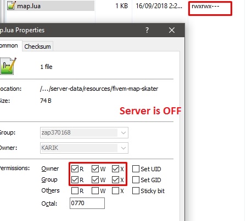Enable the Set UID checkbox
Image resolution: width=247 pixels, height=221 pixels.
(x=136, y=169)
